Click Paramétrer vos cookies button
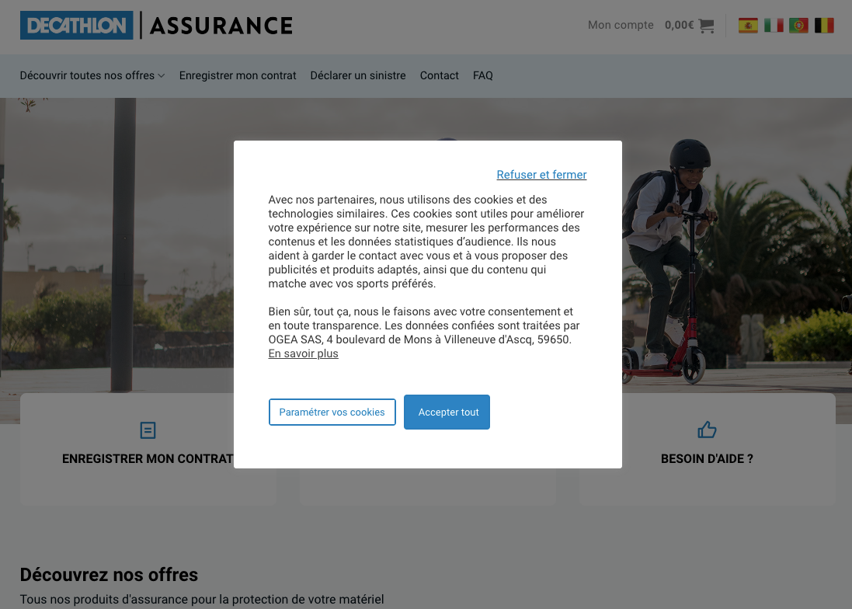 (x=332, y=412)
